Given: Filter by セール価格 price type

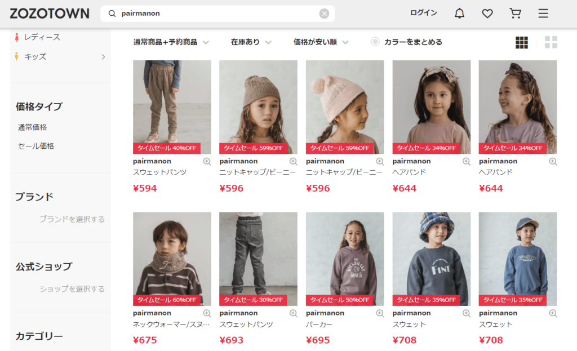Looking at the screenshot, I should (36, 146).
